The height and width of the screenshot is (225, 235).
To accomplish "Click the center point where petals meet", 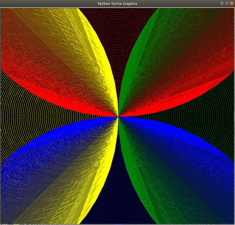I will point(118,116).
